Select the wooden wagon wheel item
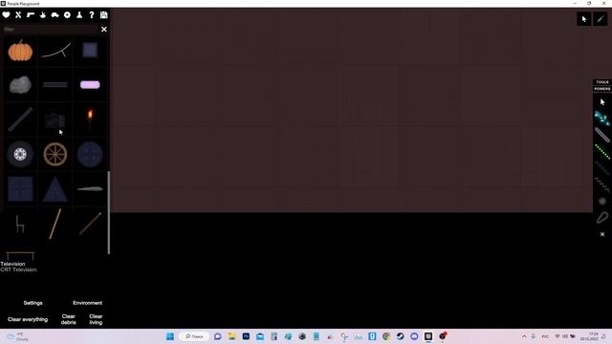Screen dimensions: 612x344 coord(55,154)
